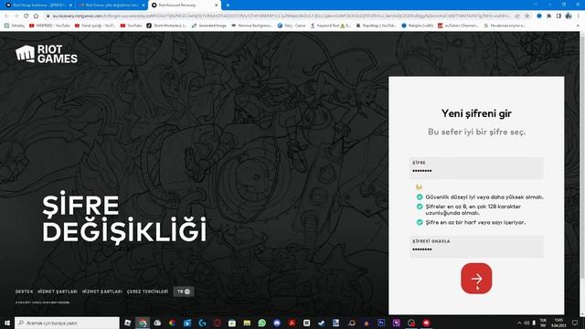Open the DESTEK support link

click(x=24, y=292)
